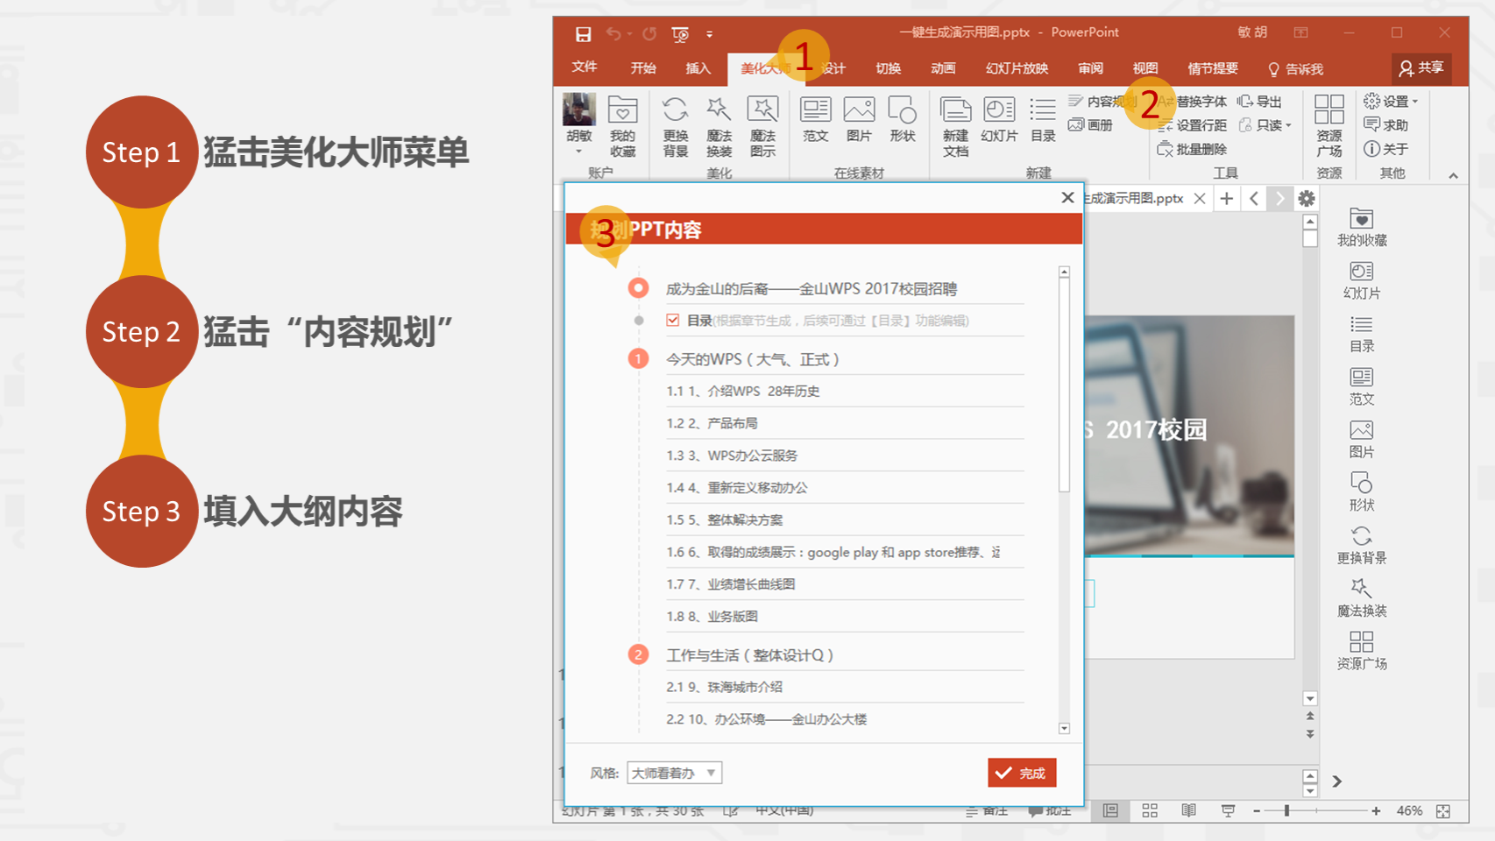Viewport: 1495px width, 841px height.
Task: Switch to slide sorter view
Action: pos(1150,811)
